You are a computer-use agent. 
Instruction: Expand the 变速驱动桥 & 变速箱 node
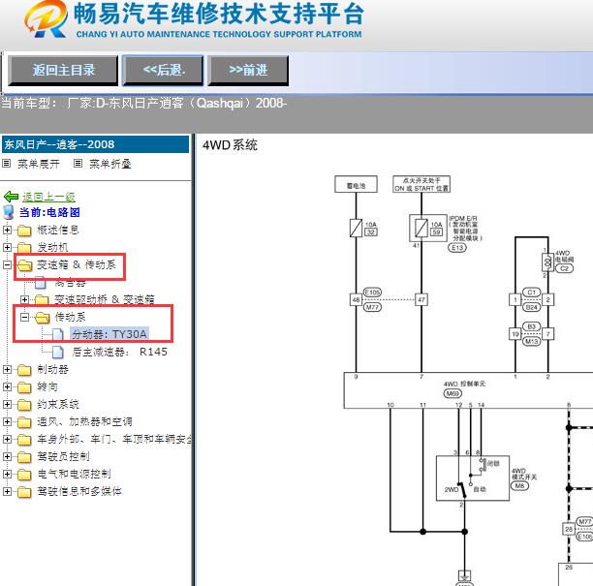point(24,300)
